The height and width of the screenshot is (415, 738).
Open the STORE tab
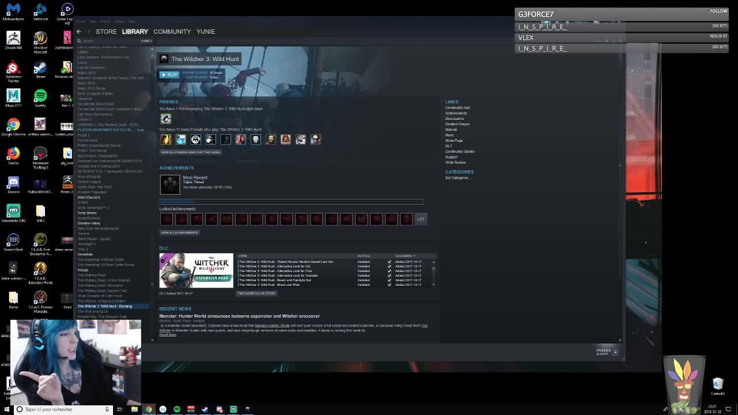(106, 32)
